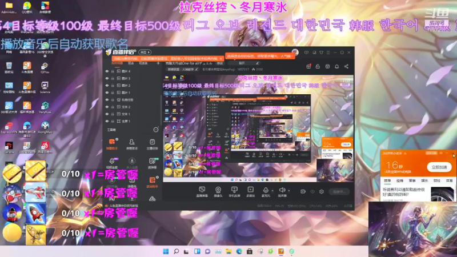
Task: Expand the speaker options arrow
Action: pyautogui.click(x=289, y=191)
